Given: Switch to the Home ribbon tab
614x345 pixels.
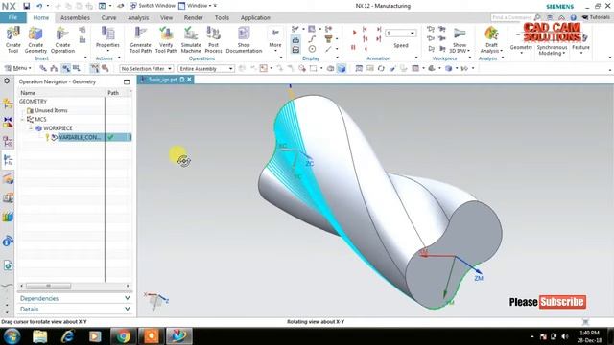Looking at the screenshot, I should [40, 17].
